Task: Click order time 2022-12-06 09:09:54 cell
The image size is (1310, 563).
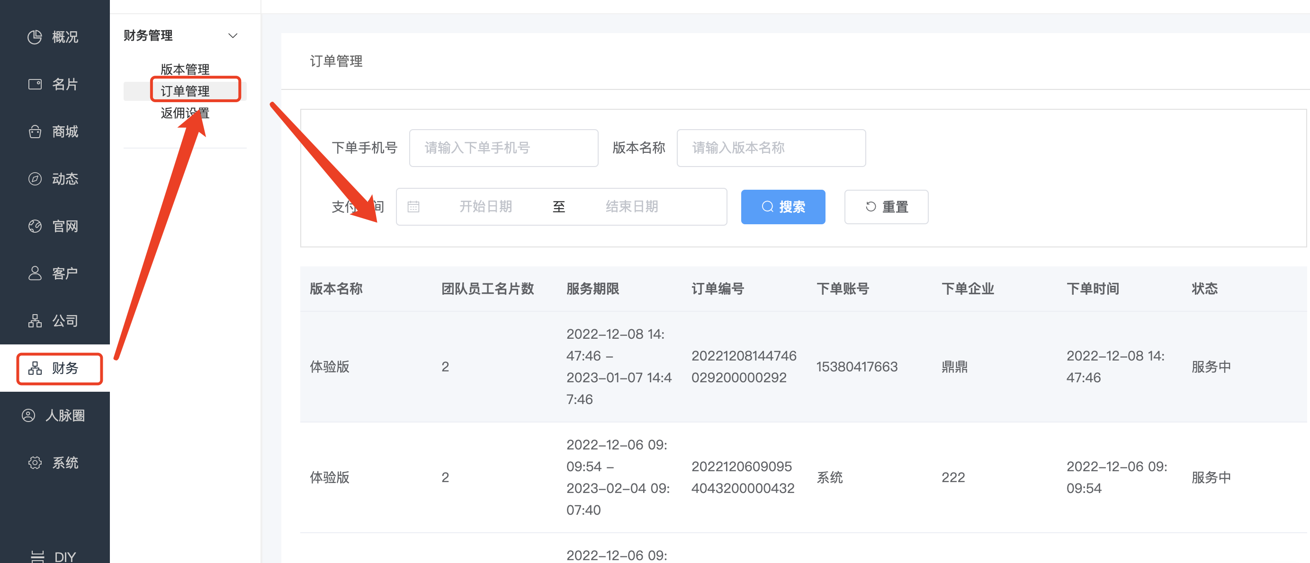Action: (x=1117, y=477)
